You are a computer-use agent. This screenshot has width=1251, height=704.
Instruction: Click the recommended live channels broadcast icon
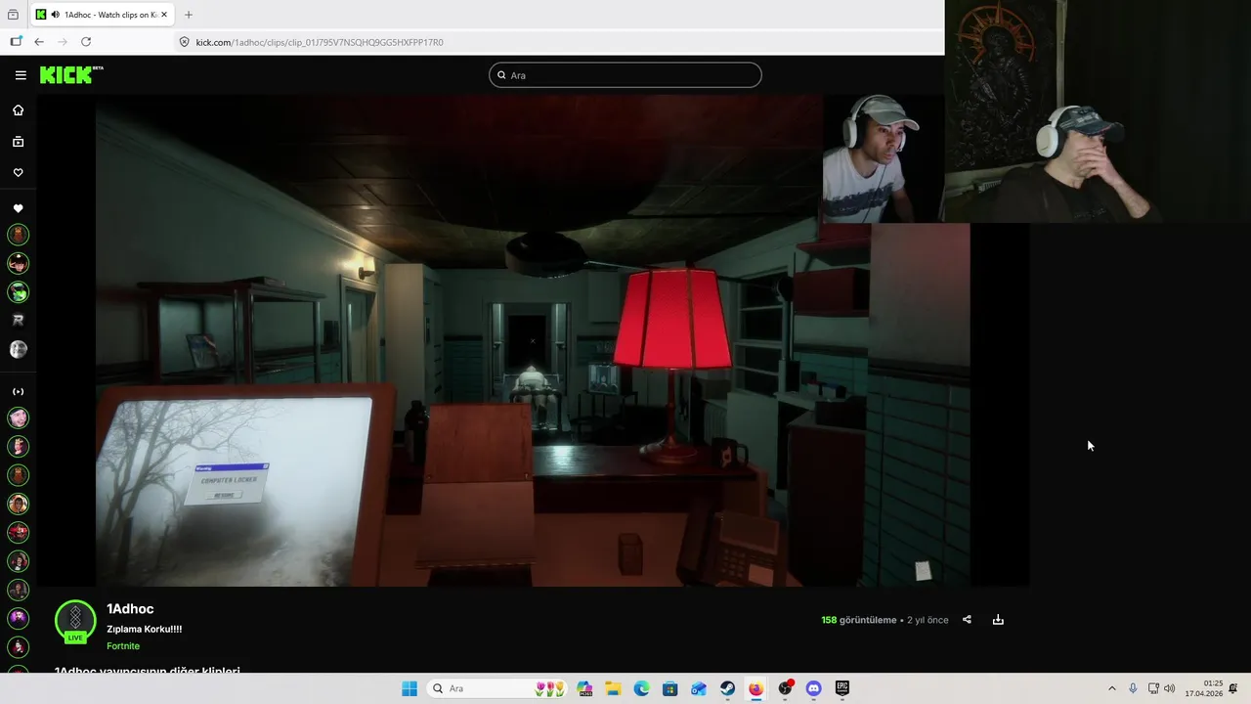pyautogui.click(x=18, y=392)
